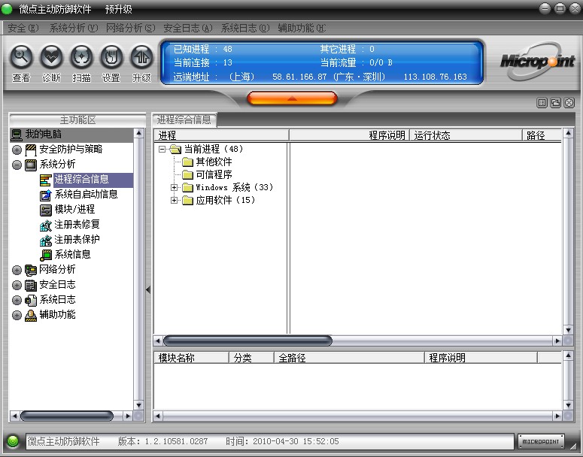Click the 诊断 heartbeat toolbar icon
The image size is (583, 457).
click(x=51, y=57)
